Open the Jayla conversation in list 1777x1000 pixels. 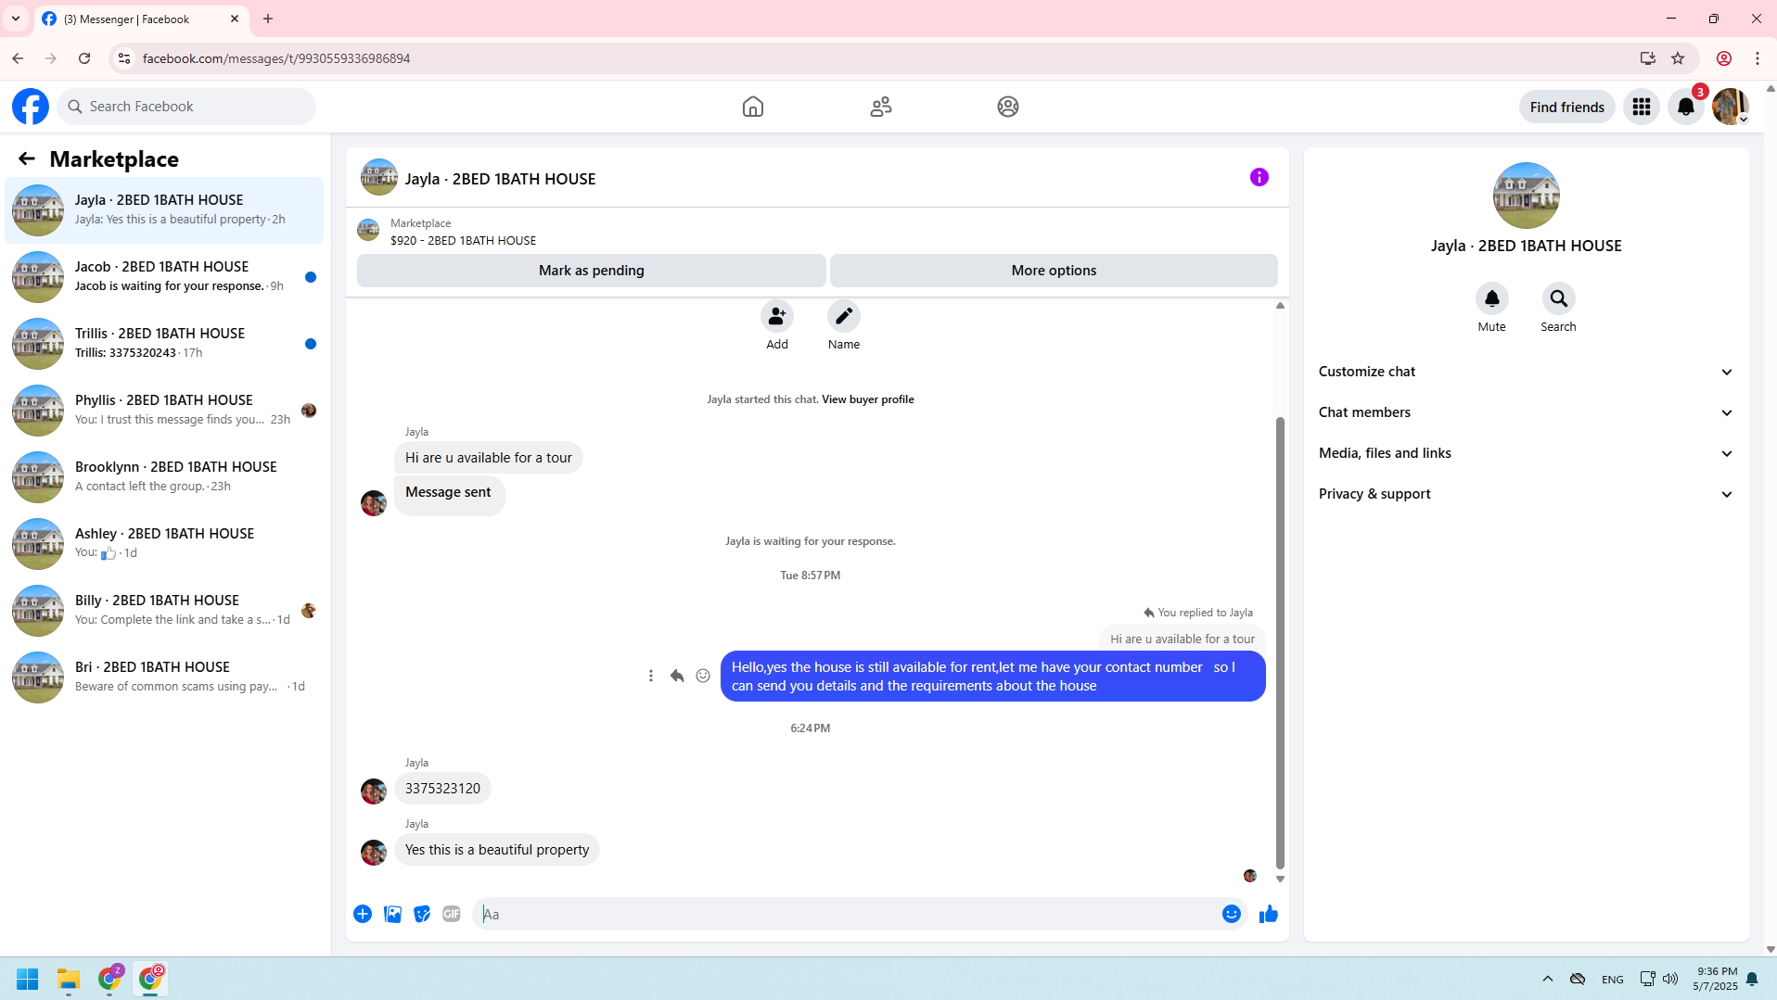pos(164,210)
